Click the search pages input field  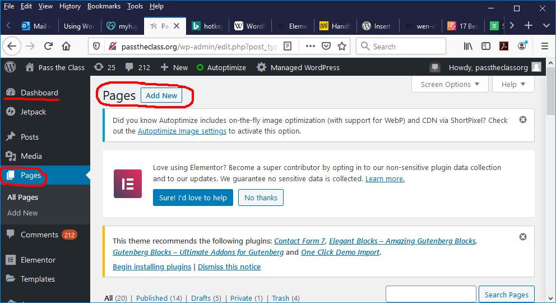[x=430, y=295]
